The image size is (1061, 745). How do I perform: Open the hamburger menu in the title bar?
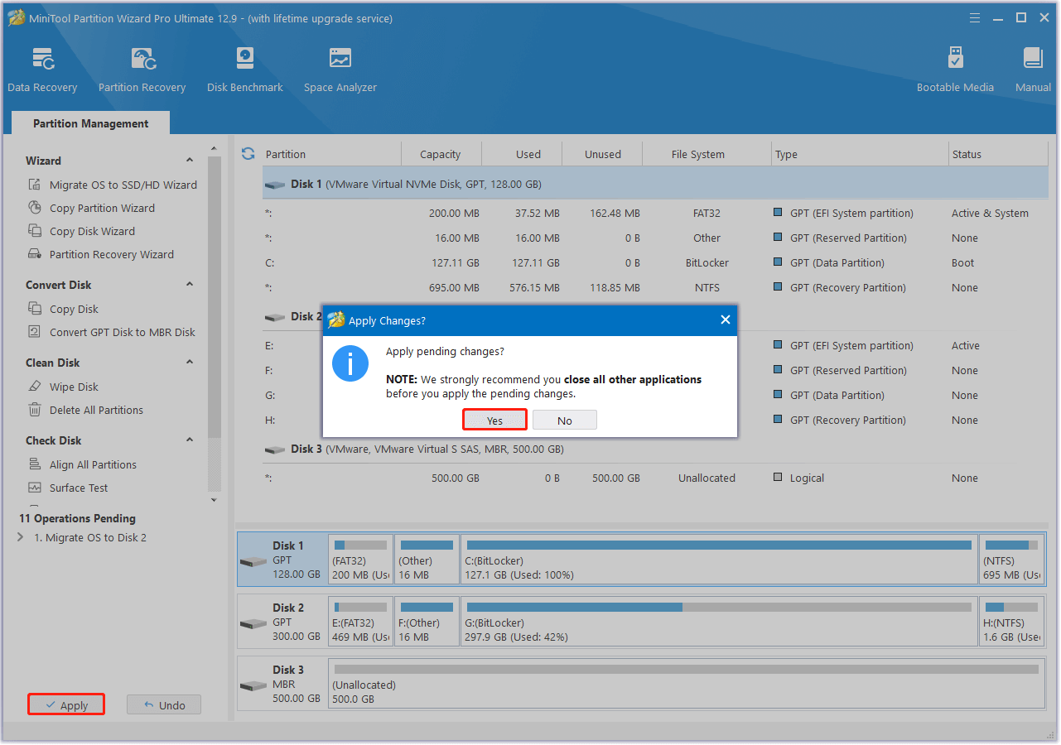click(977, 18)
